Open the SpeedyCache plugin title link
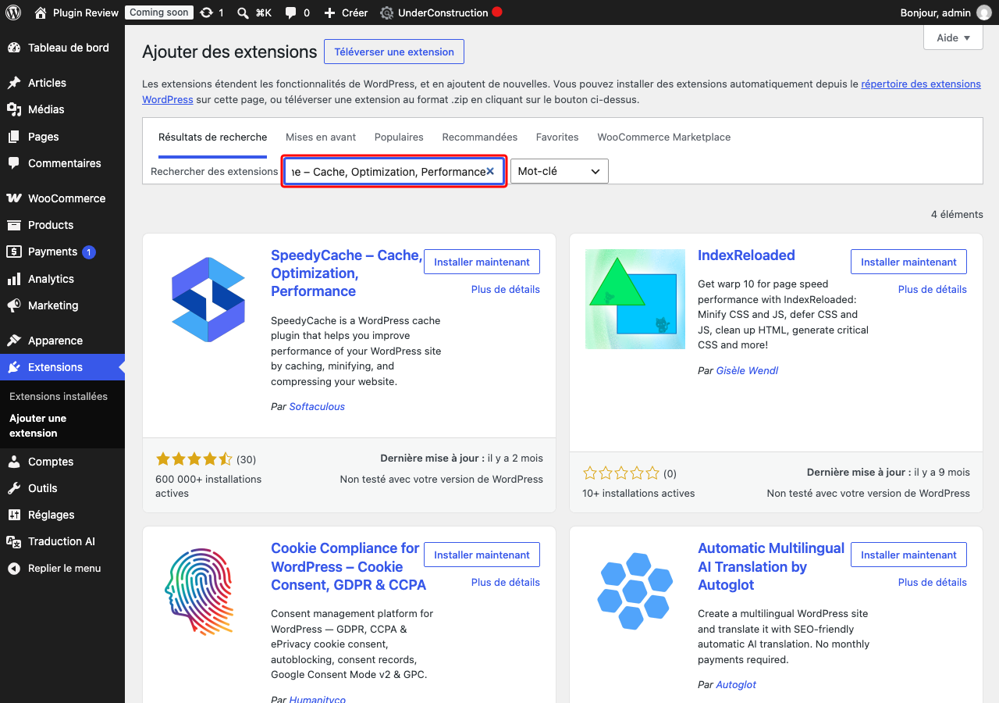 click(x=347, y=273)
